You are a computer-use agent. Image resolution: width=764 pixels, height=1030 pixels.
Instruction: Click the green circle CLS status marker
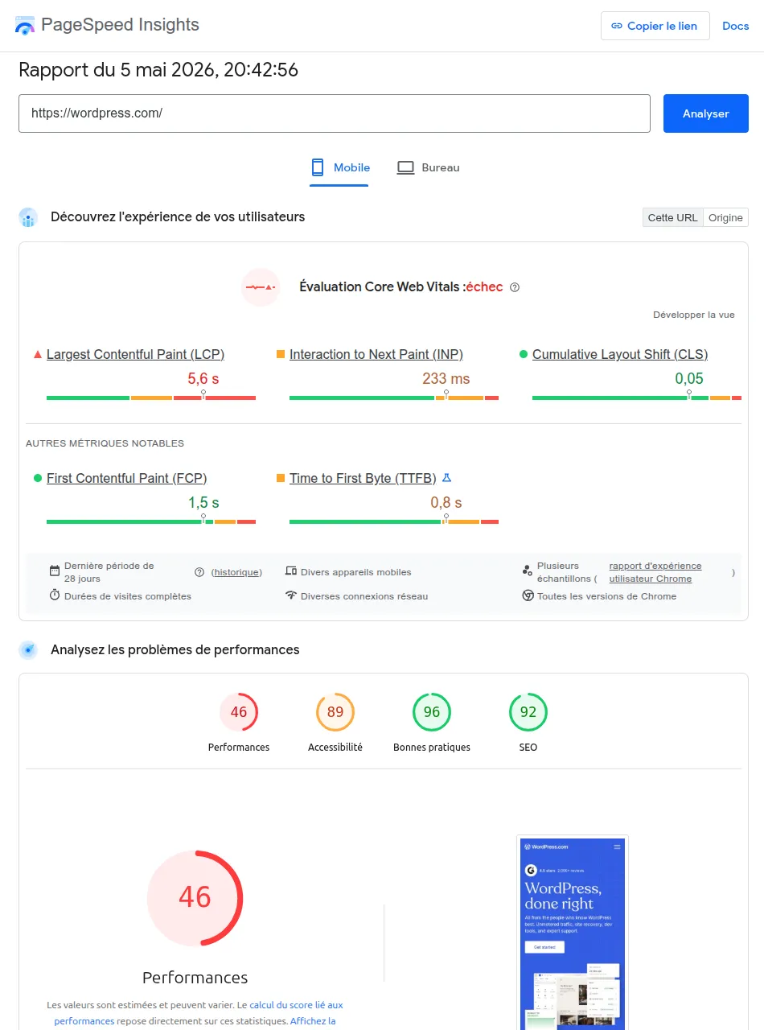pyautogui.click(x=524, y=354)
